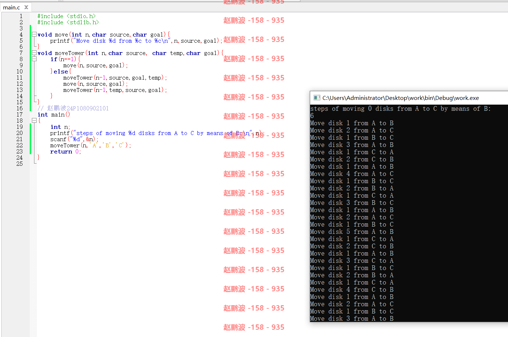Click the int n; declaration
This screenshot has width=508, height=337.
(60, 127)
